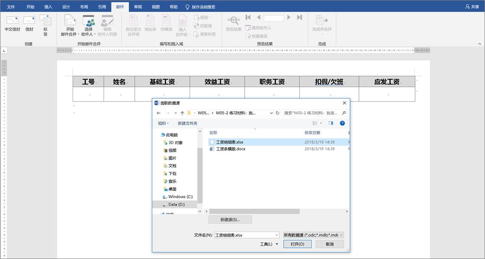Toggle the preview pane in the dialog
This screenshot has height=259, width=485.
pyautogui.click(x=330, y=123)
